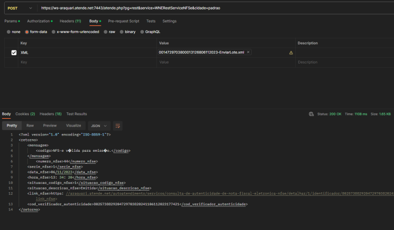Open the JSON format dropdown
This screenshot has width=394, height=230.
99,126
